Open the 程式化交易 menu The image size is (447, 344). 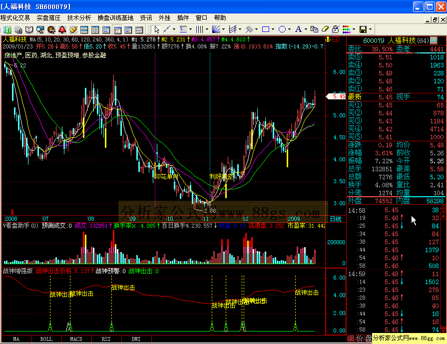[x=15, y=18]
